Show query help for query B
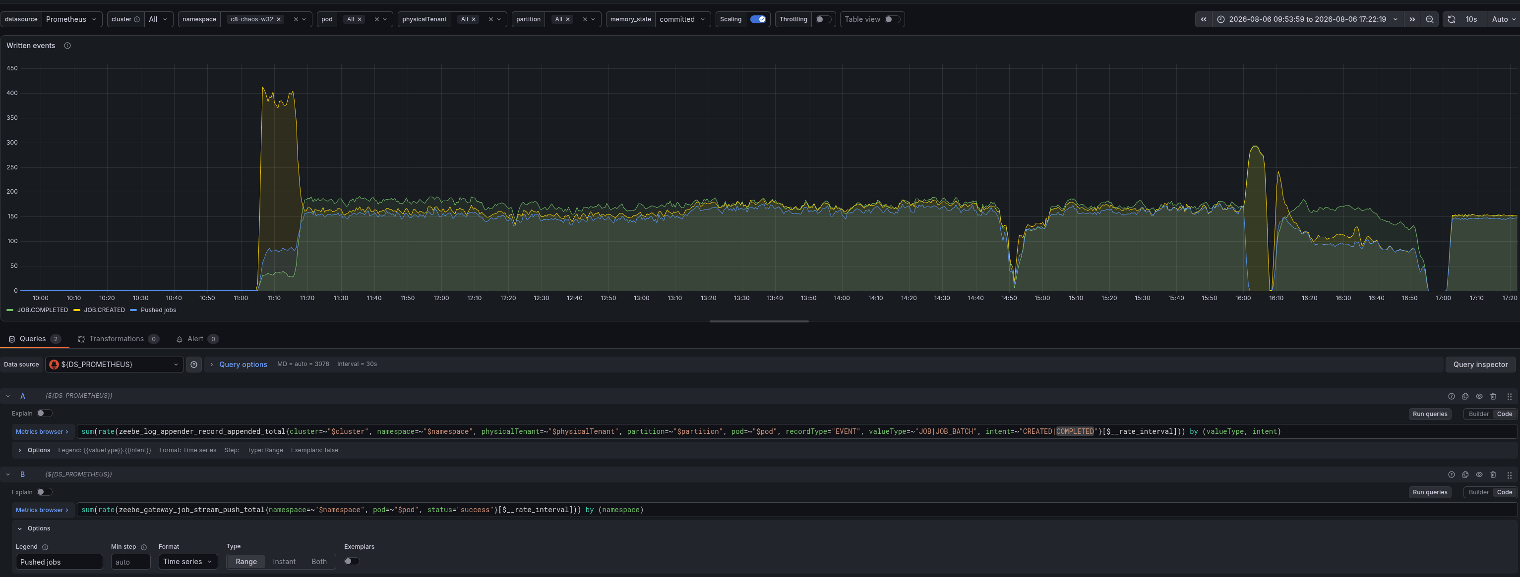Screen dimensions: 1520x577 point(1451,474)
